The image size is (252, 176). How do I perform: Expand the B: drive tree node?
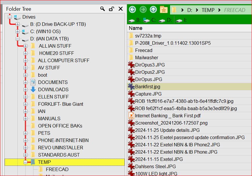point(18,24)
